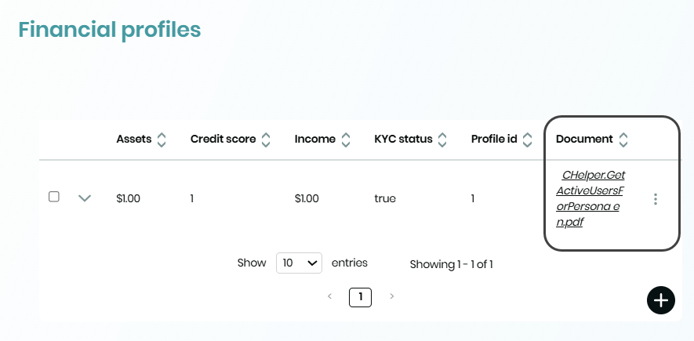694x341 pixels.
Task: Open the CHelper.GetActiveUsersForPersona PDF document link
Action: click(x=590, y=198)
